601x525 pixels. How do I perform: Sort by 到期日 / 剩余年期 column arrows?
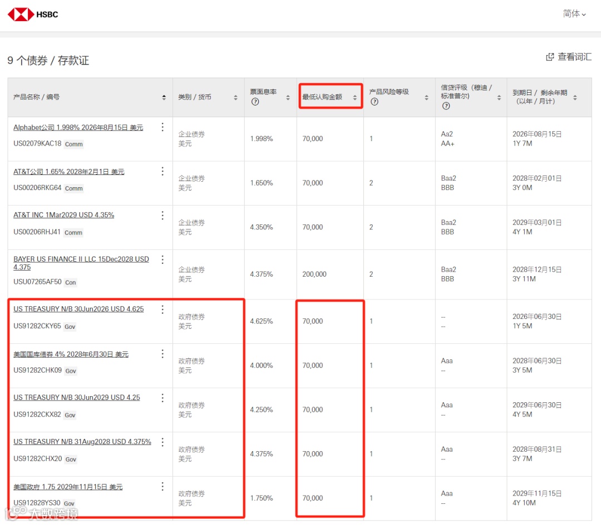[x=575, y=98]
